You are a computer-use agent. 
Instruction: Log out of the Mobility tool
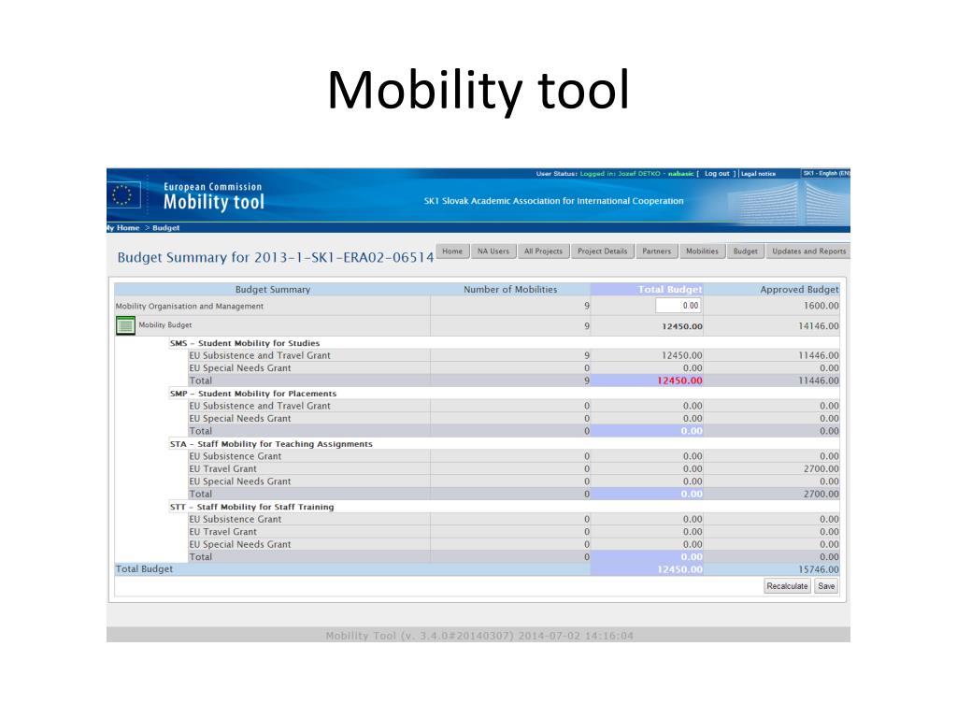pyautogui.click(x=717, y=173)
